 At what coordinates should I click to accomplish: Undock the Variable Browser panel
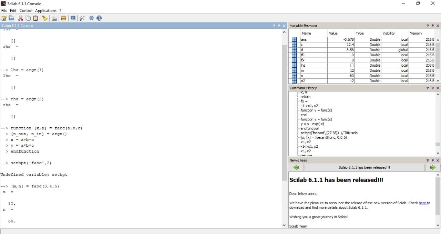[432, 26]
